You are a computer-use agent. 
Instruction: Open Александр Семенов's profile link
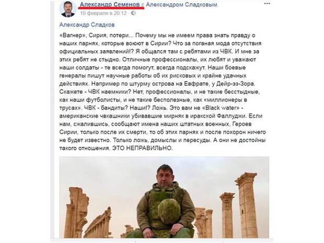point(110,4)
